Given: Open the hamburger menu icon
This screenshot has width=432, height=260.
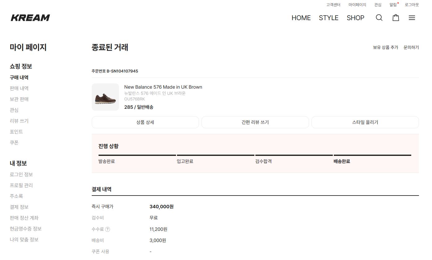Looking at the screenshot, I should tap(412, 18).
